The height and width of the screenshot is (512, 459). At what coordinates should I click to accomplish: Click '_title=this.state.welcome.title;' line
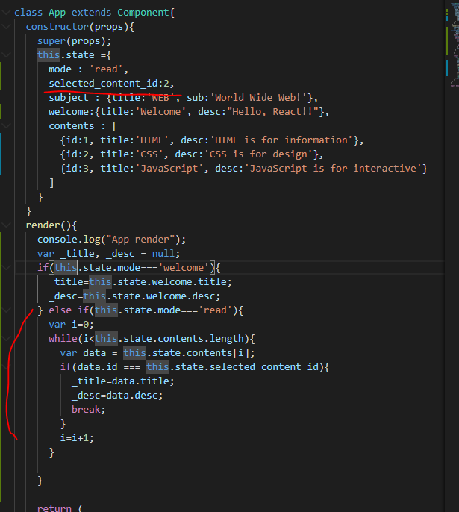pos(140,282)
